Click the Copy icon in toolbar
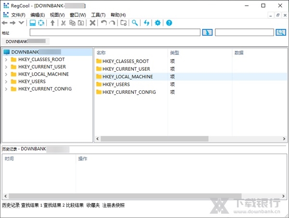This screenshot has height=218, width=289. (x=72, y=23)
